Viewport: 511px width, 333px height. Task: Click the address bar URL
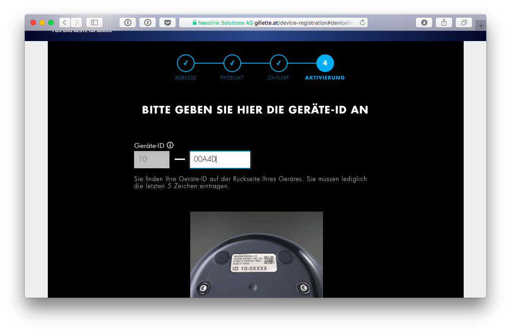(x=304, y=23)
